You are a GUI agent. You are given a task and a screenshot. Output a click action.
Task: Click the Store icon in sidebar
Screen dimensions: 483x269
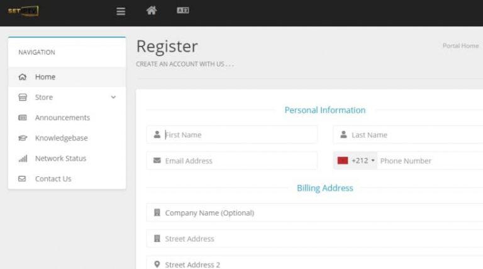click(x=23, y=97)
